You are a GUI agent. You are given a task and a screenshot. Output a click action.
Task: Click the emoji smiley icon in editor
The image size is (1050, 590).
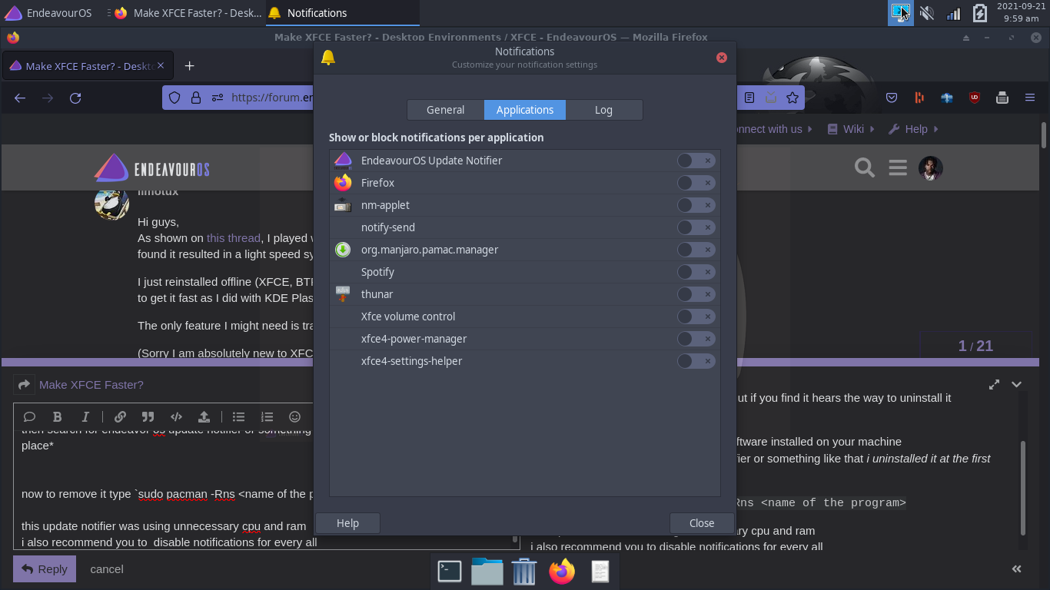click(x=294, y=416)
